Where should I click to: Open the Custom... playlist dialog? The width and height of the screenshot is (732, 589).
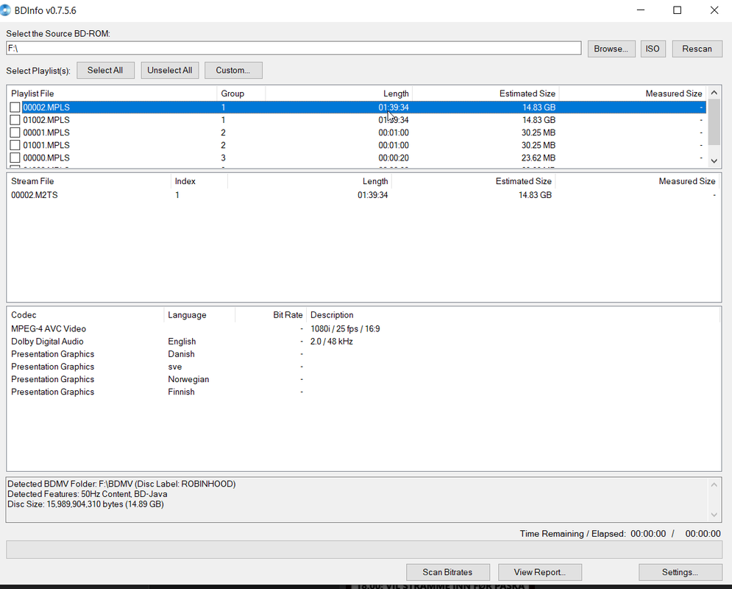[233, 70]
